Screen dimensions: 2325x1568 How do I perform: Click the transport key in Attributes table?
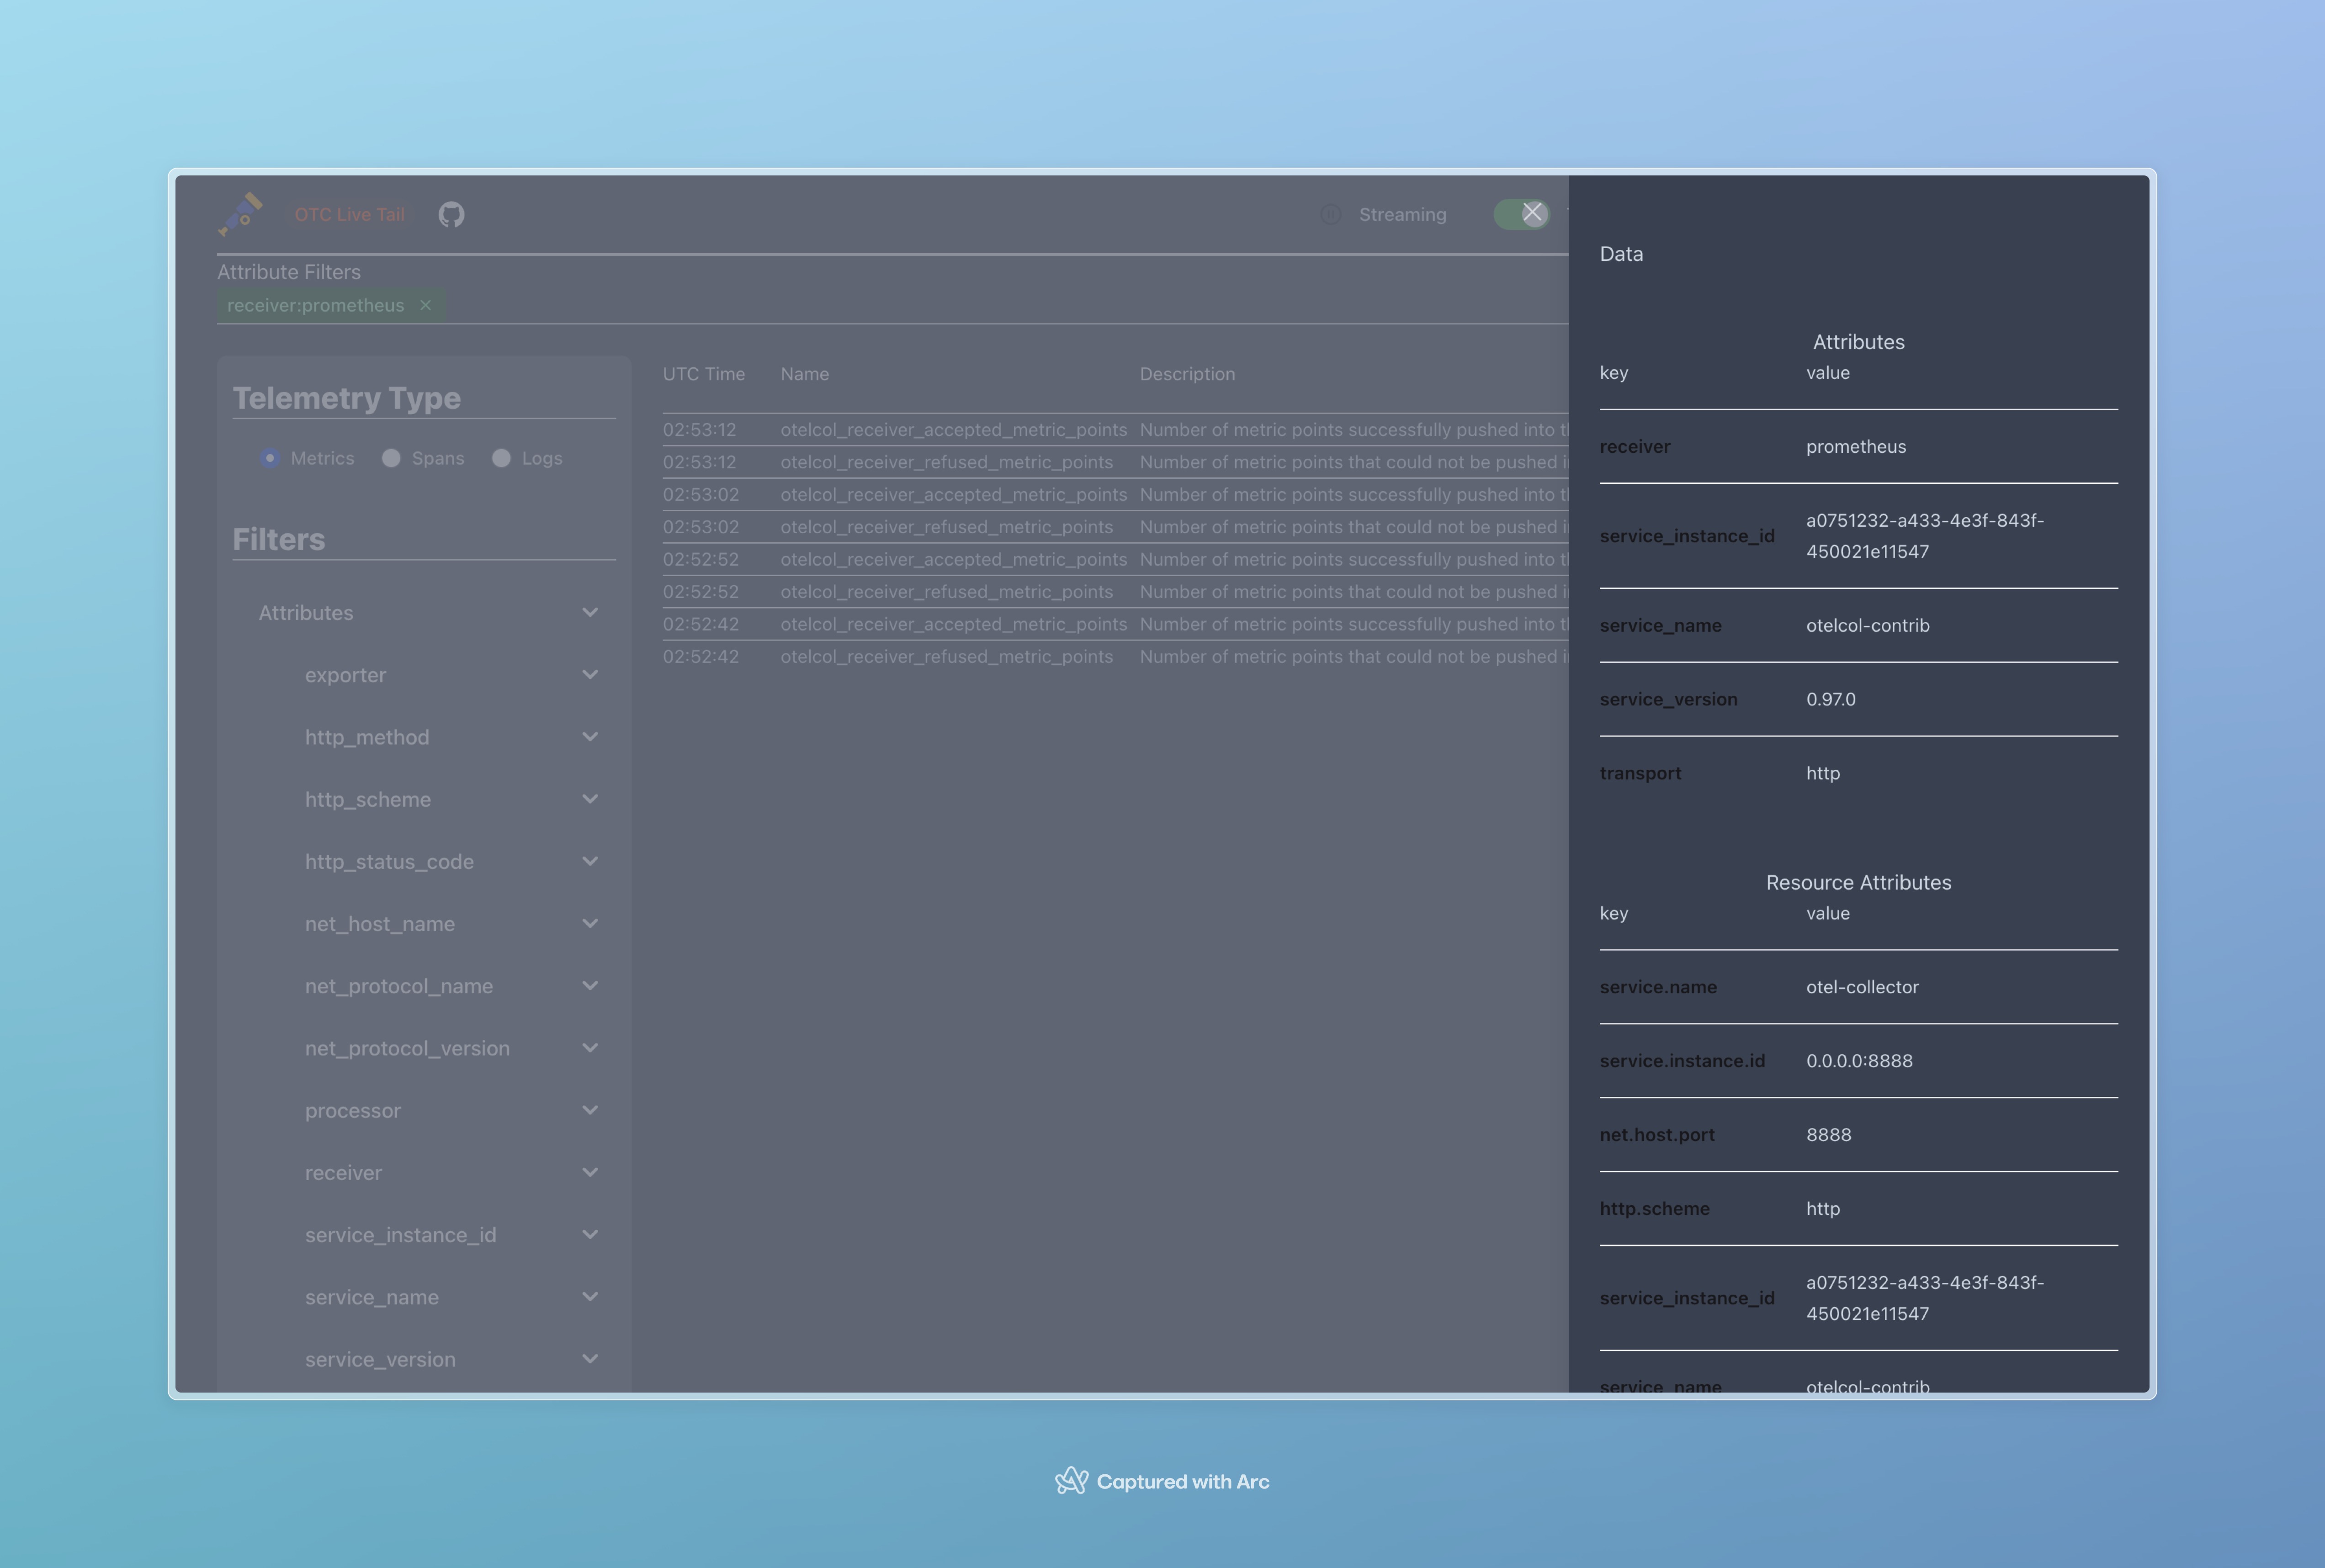coord(1640,773)
